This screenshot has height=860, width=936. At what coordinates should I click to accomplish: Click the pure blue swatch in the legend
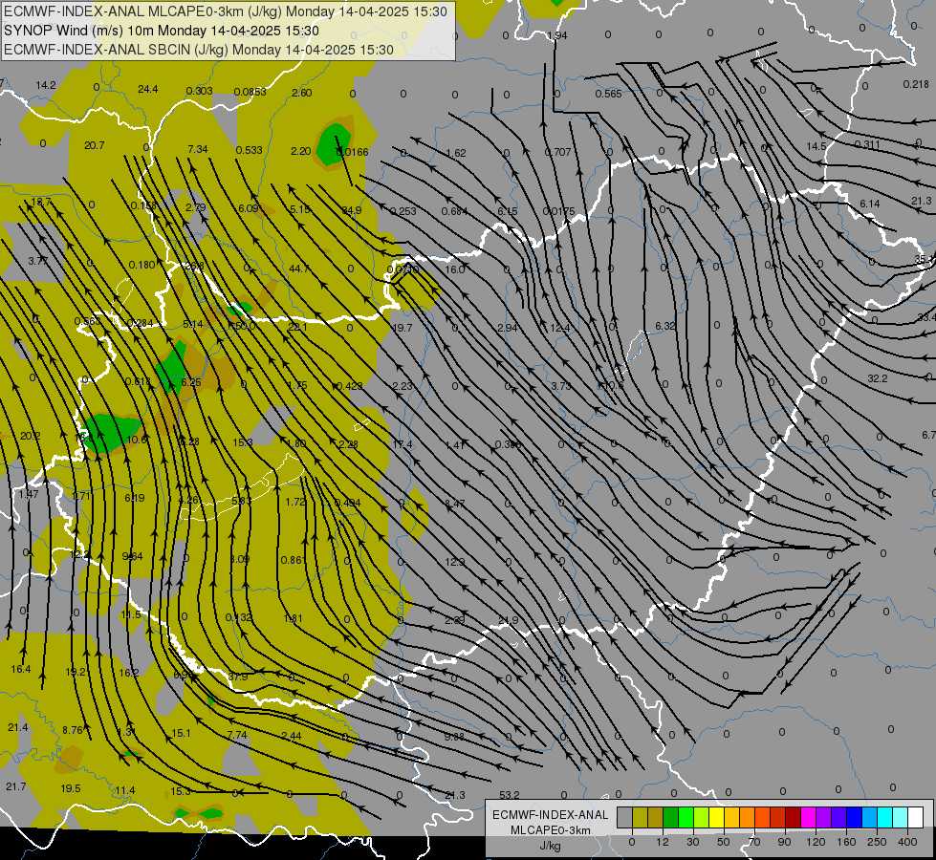tap(854, 817)
